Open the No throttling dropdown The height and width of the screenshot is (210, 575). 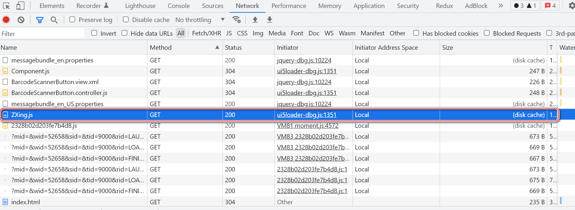[x=200, y=20]
